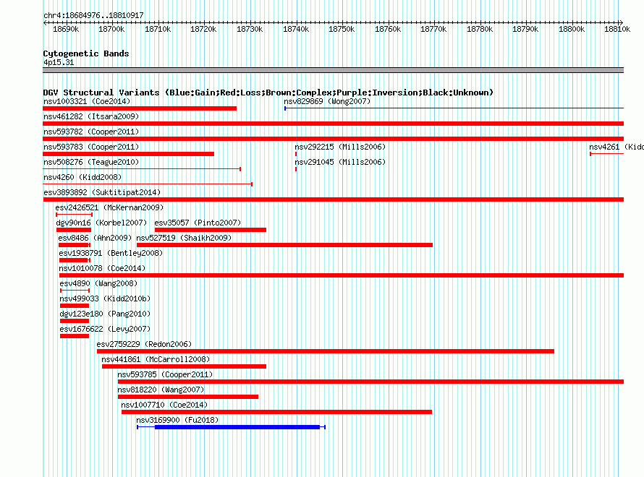Click the nsv3169900 (Fu2018) label
Viewport: 644px width, 477px height.
pos(177,420)
